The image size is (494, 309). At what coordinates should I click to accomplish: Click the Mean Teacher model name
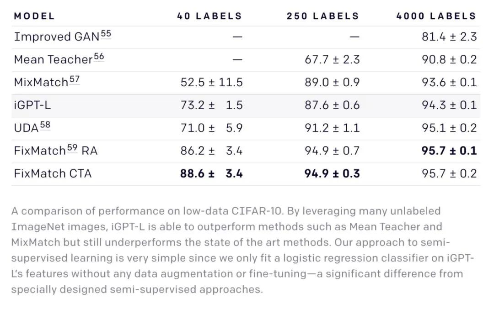click(53, 60)
